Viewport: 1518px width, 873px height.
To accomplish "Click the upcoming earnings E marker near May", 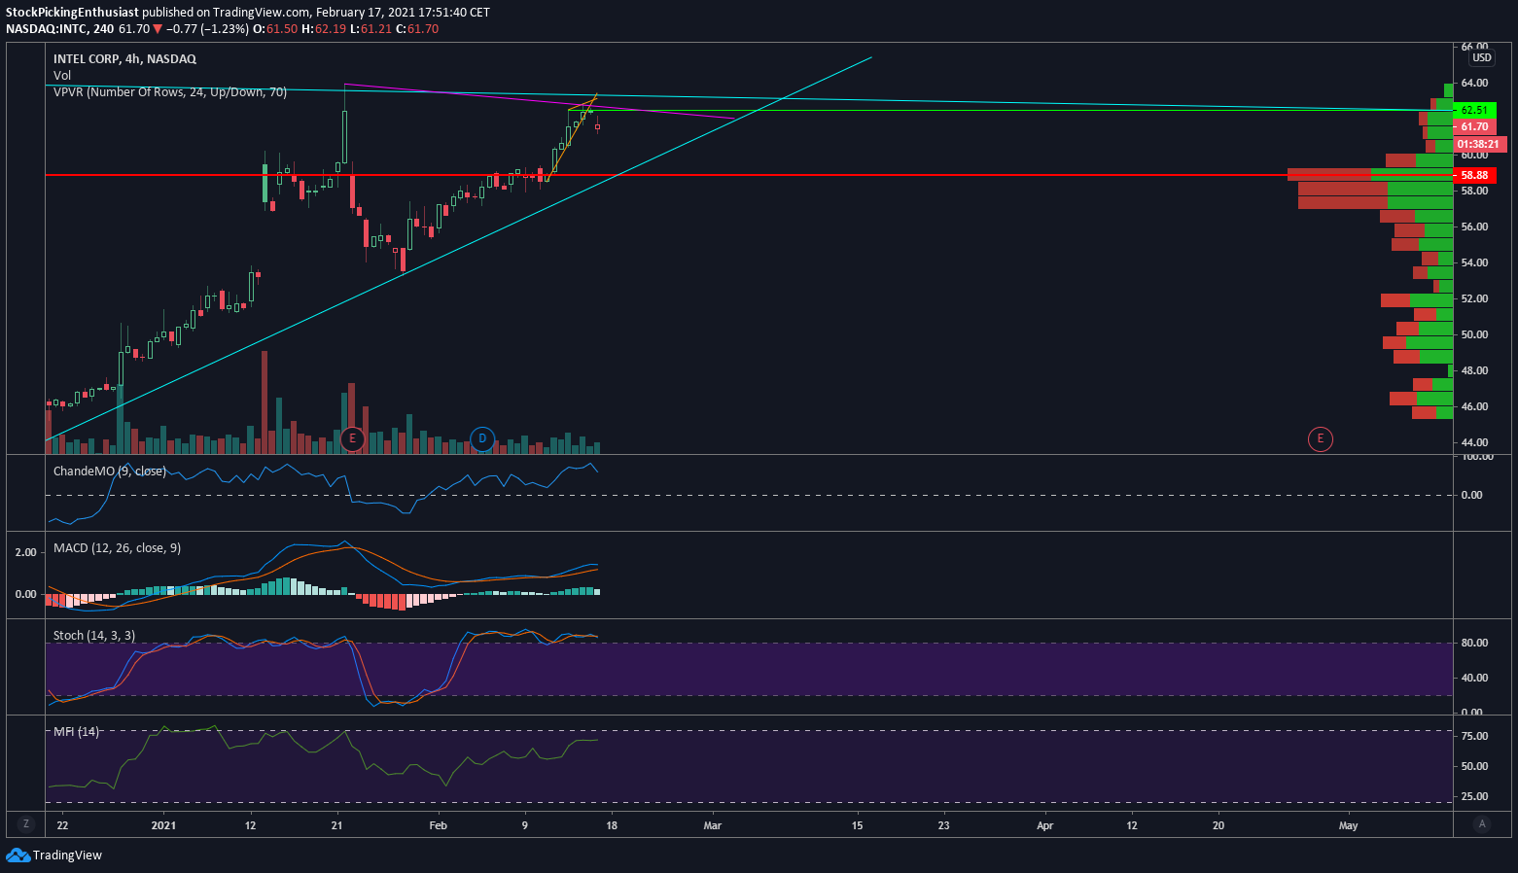I will 1321,439.
